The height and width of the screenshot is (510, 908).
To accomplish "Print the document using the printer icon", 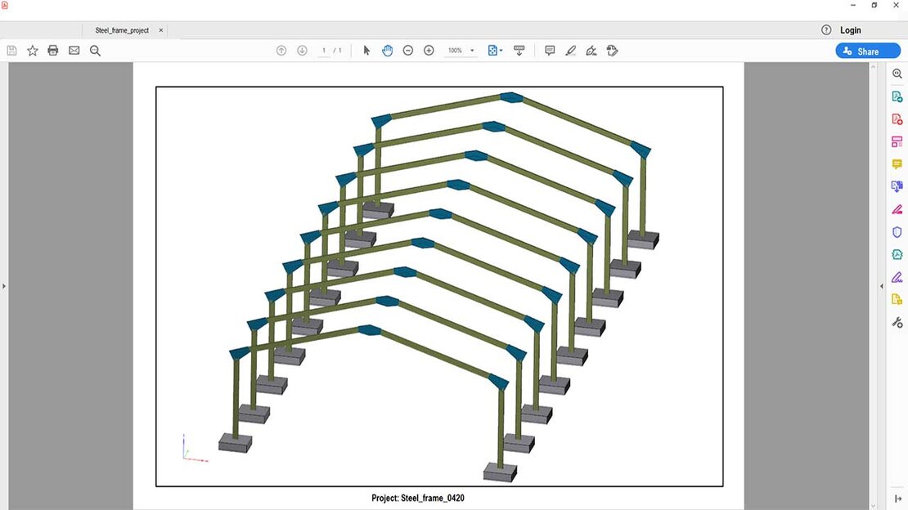I will pos(53,51).
